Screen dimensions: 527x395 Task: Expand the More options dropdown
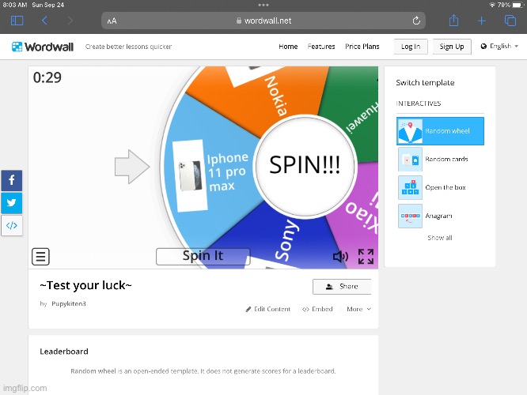[x=358, y=309]
